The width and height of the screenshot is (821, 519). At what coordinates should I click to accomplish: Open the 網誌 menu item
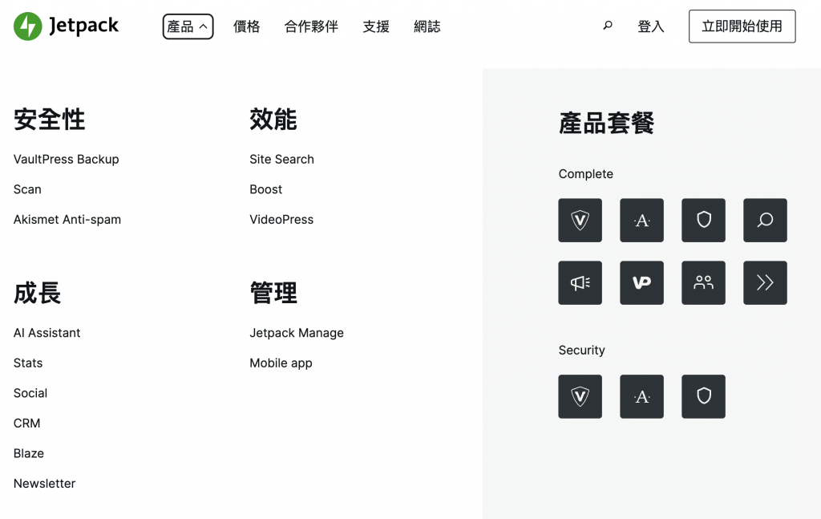pyautogui.click(x=427, y=26)
